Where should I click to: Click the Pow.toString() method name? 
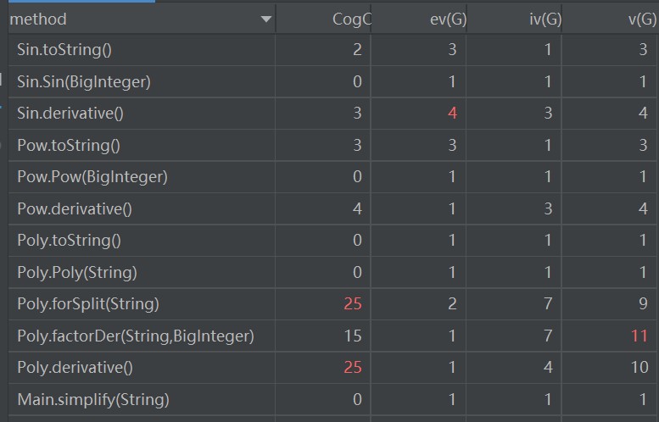click(x=69, y=145)
